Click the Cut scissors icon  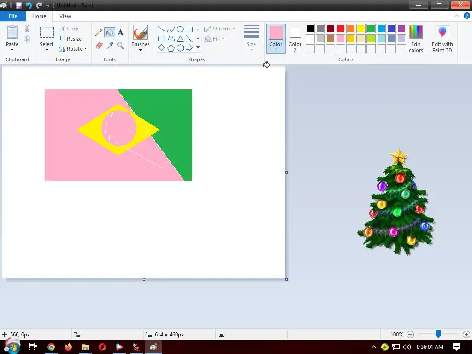point(27,29)
